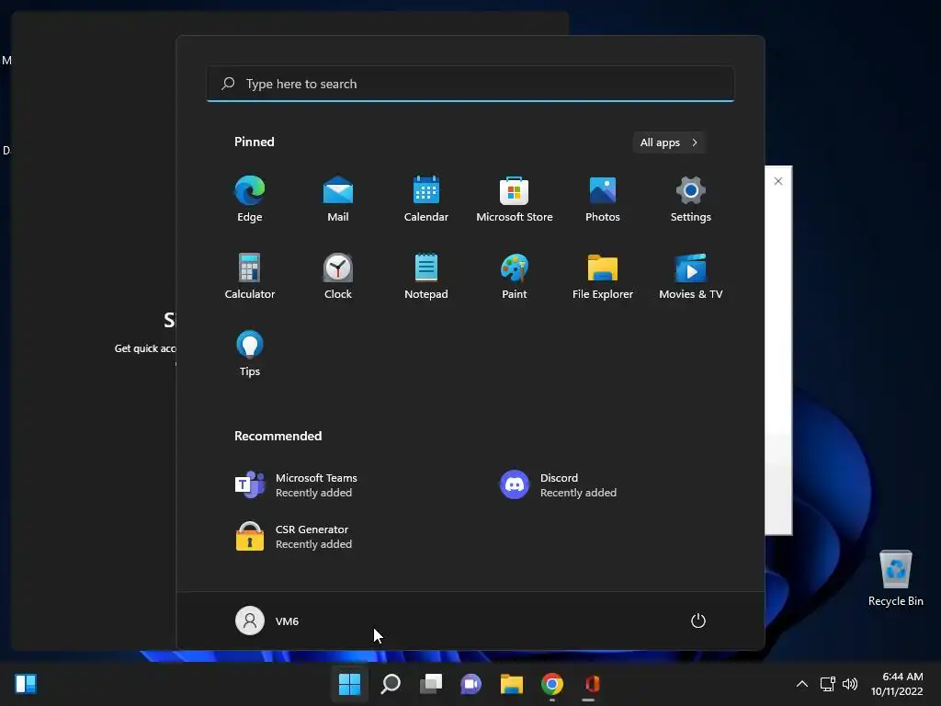This screenshot has width=941, height=706.
Task: Expand the All apps list
Action: coord(669,142)
